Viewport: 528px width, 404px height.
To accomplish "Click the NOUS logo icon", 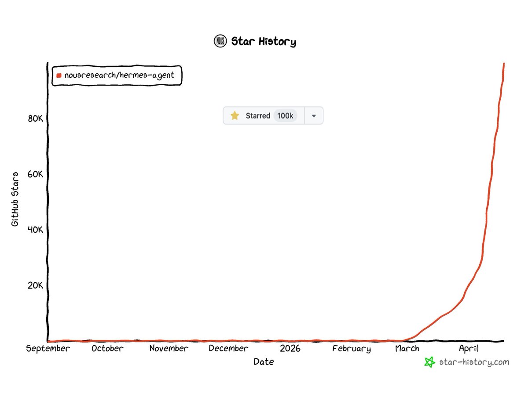I will coord(220,41).
